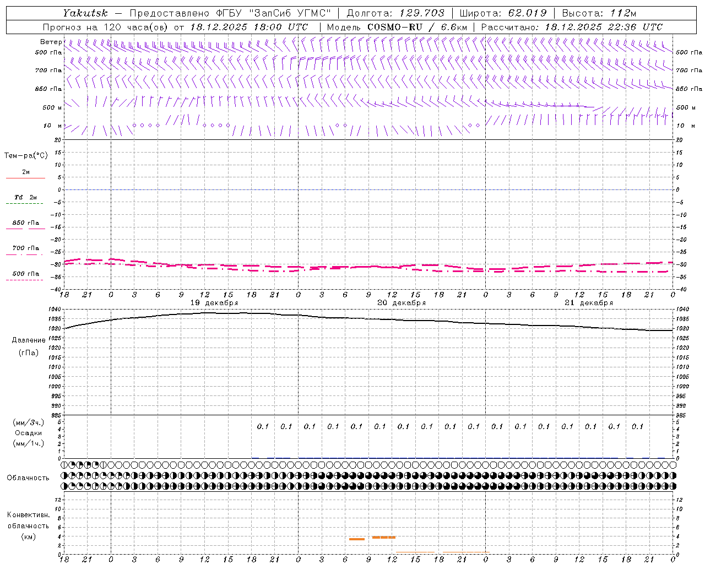Click the pink dash-dot 700 гПа legend line
The image size is (705, 564).
pyautogui.click(x=24, y=254)
